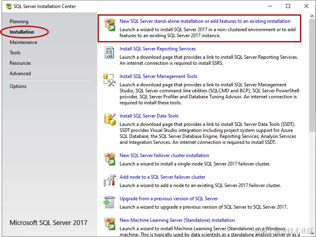The height and width of the screenshot is (237, 316).
Task: Click text 'An internet connection is required to install SSRS.'
Action: coord(171,63)
